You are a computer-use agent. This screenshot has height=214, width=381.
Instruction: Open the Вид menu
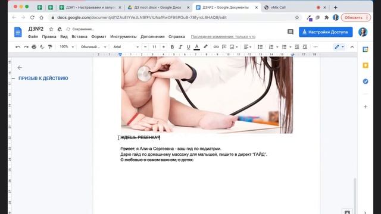(64, 37)
